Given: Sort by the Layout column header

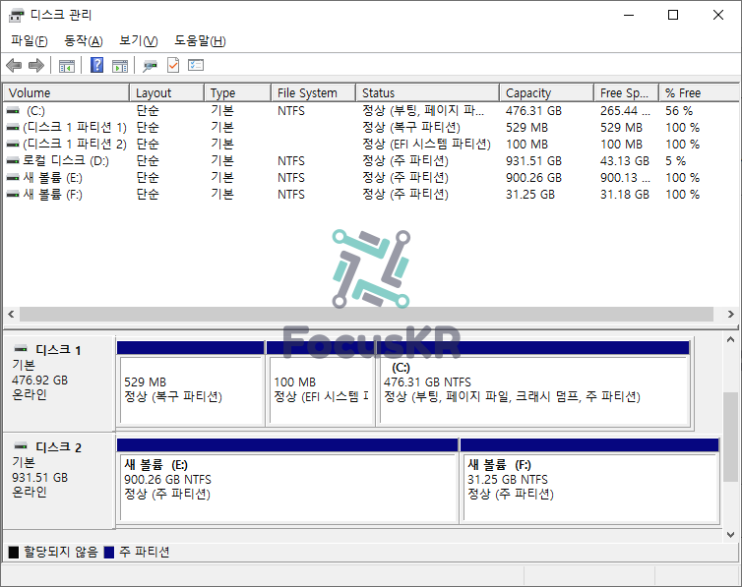Looking at the screenshot, I should [166, 92].
